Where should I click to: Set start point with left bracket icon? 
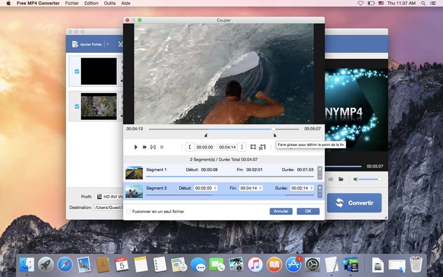[190, 147]
